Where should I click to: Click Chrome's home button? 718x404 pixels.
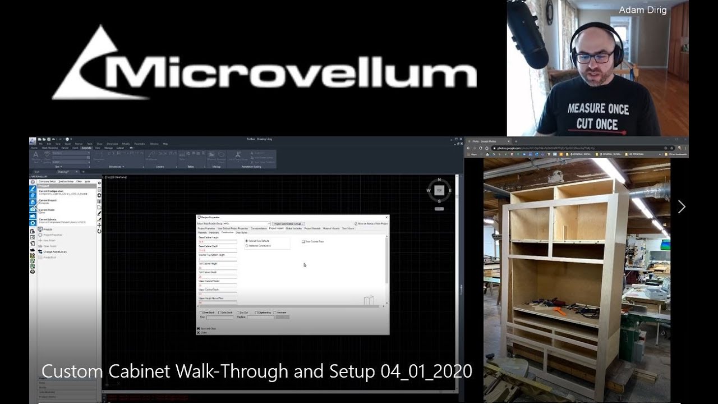pos(487,148)
